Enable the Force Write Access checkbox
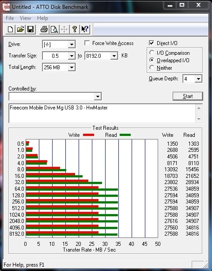Viewport: 212px width, 271px height. pyautogui.click(x=87, y=43)
